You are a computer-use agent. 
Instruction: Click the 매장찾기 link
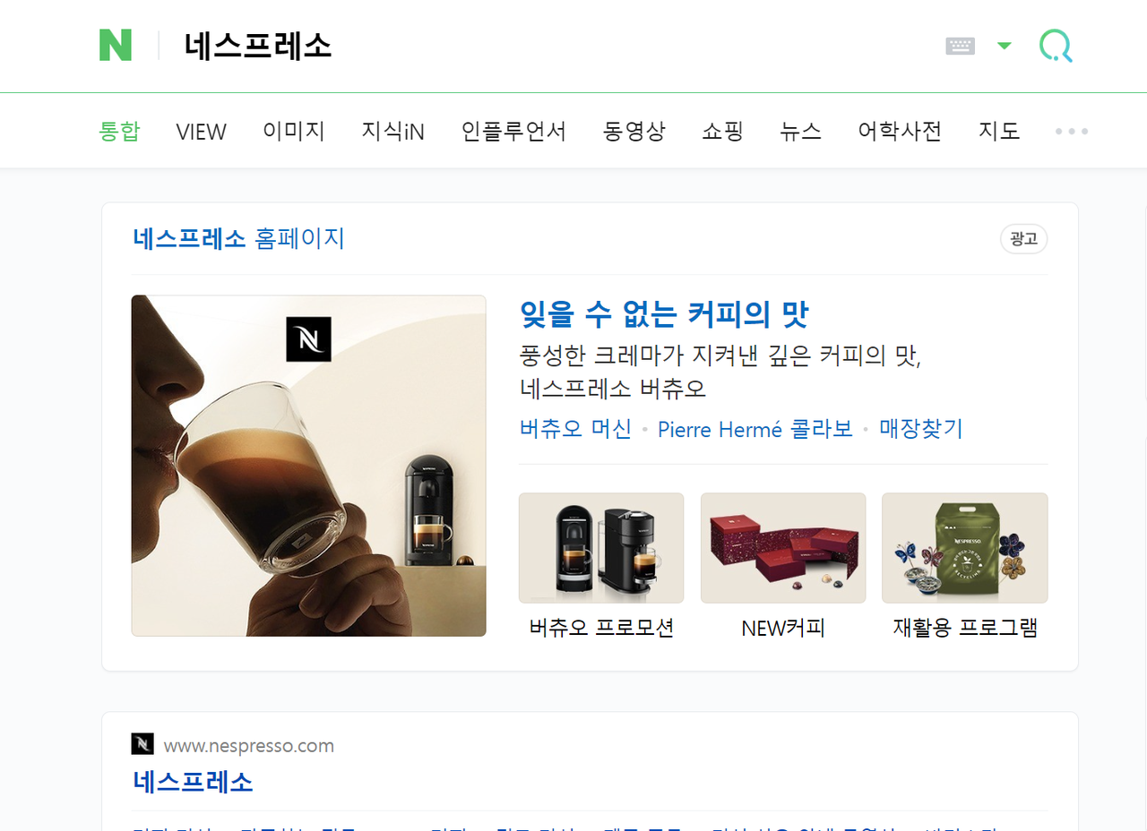[921, 429]
